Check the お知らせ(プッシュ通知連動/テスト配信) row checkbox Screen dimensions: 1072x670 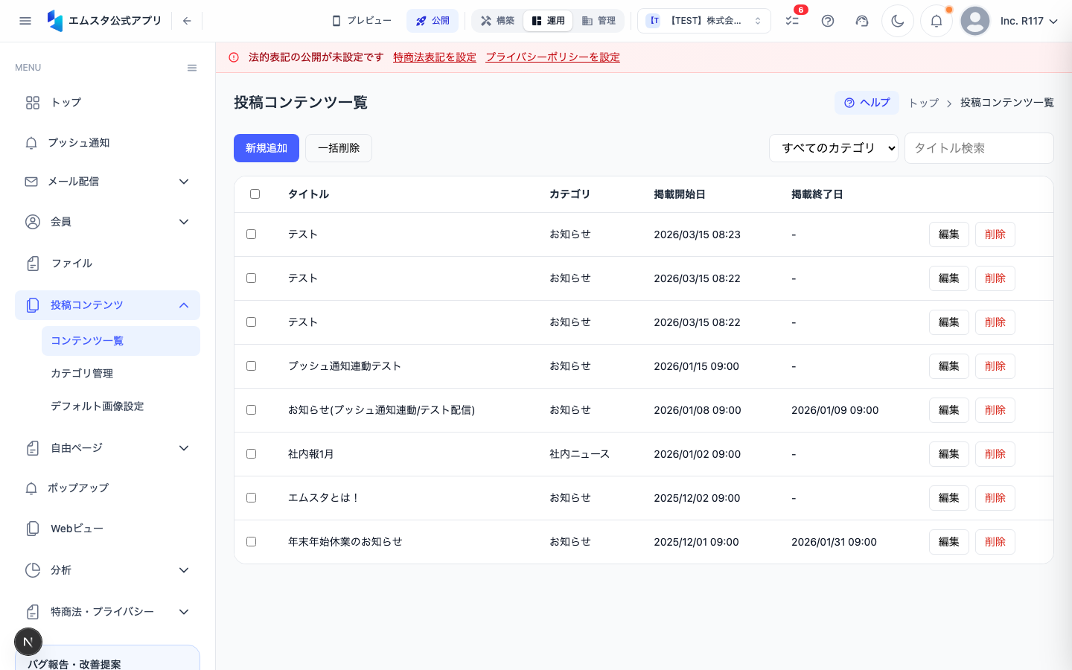point(251,410)
